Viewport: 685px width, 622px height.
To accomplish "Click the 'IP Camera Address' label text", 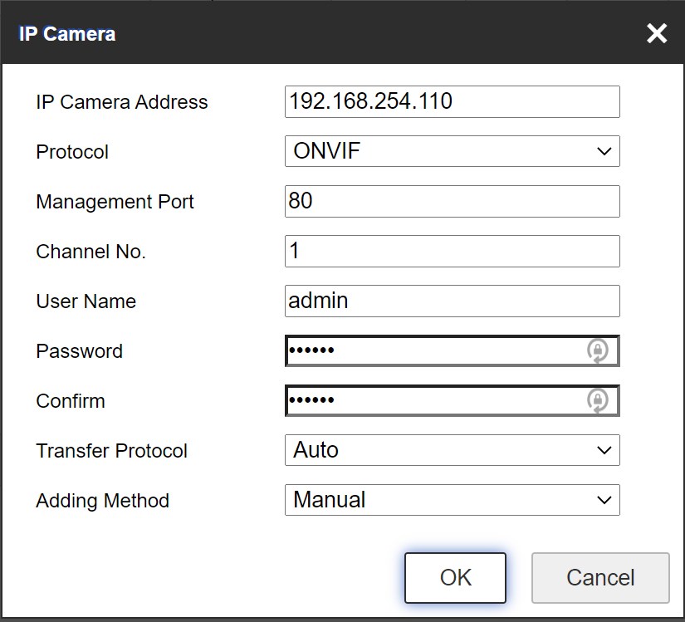I will 122,103.
